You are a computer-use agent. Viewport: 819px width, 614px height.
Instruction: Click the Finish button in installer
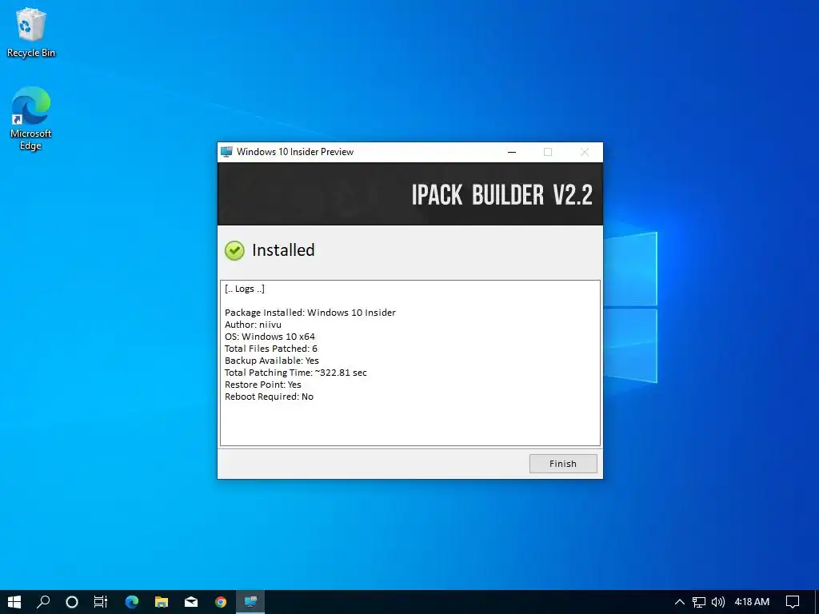[x=562, y=464]
